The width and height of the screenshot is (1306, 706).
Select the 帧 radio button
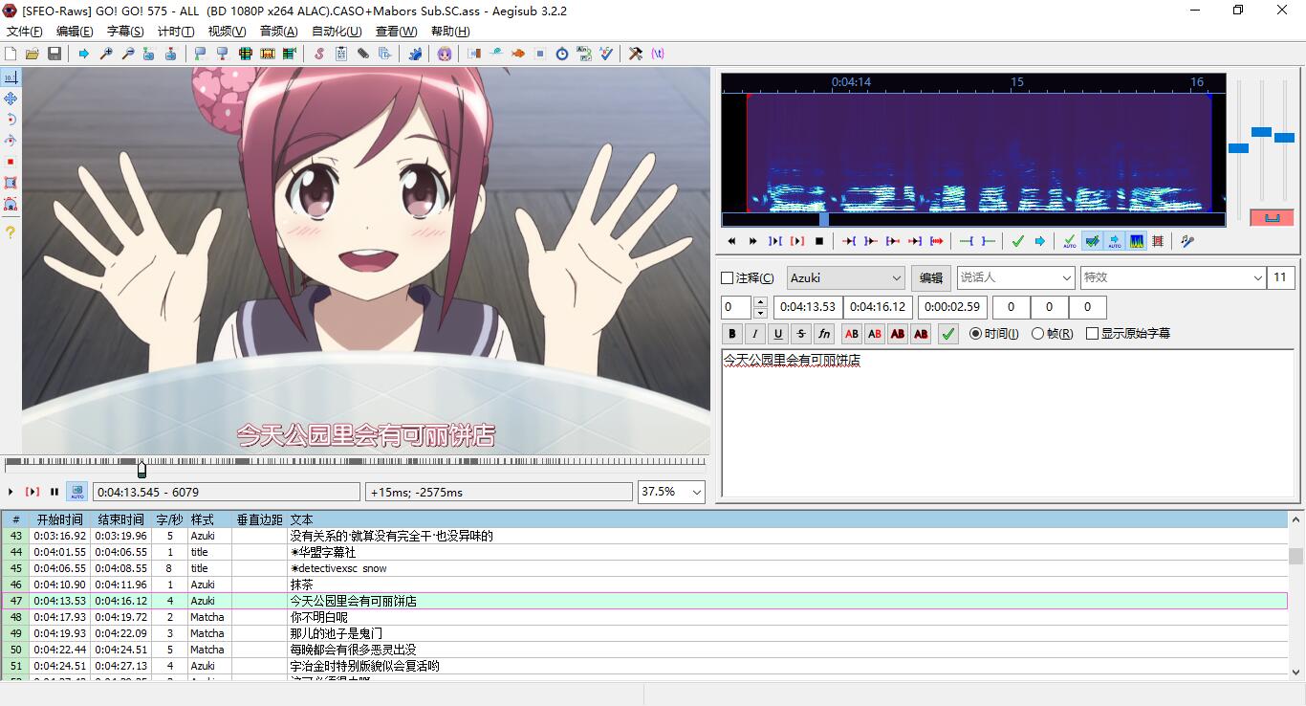[1037, 334]
